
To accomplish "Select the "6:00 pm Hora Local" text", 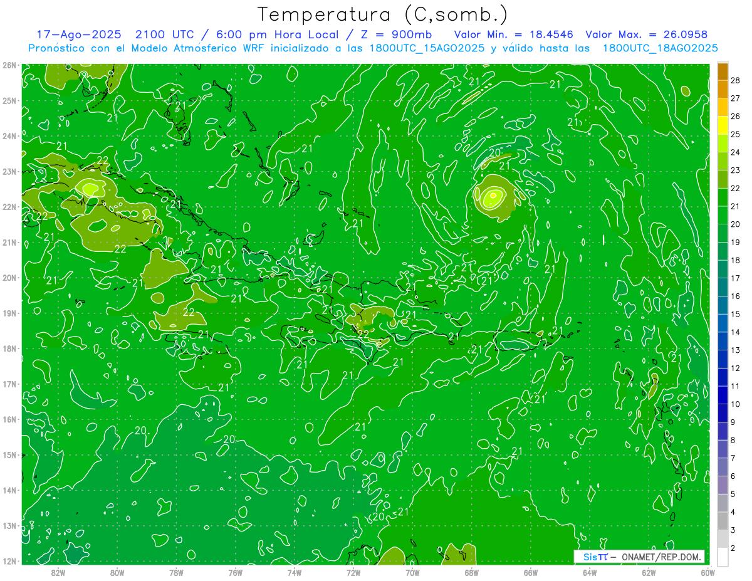I will (x=278, y=34).
